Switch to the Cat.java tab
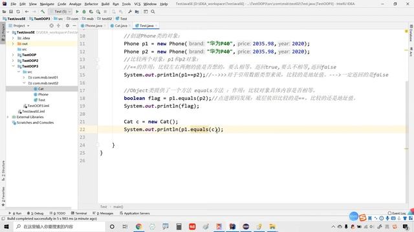Screen dimensions: 414x232 (x=121, y=26)
